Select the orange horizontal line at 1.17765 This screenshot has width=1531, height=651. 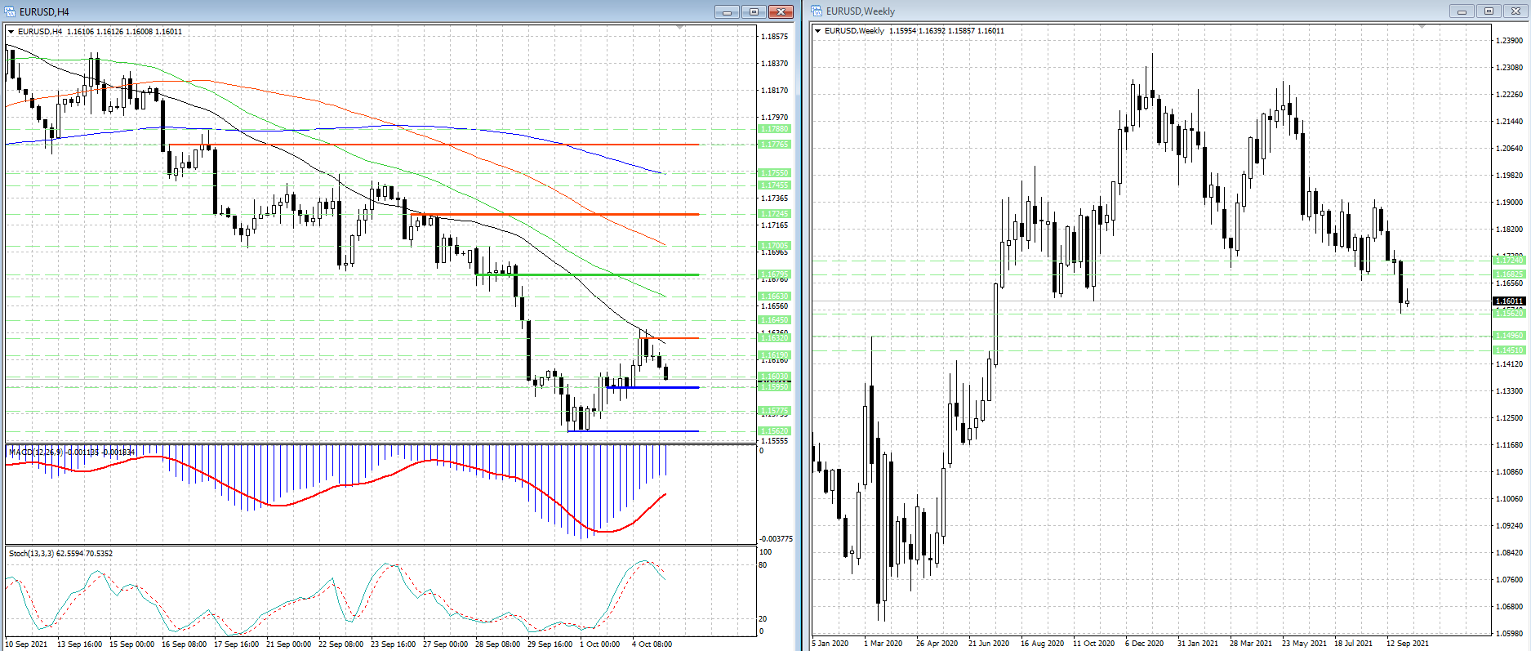433,145
